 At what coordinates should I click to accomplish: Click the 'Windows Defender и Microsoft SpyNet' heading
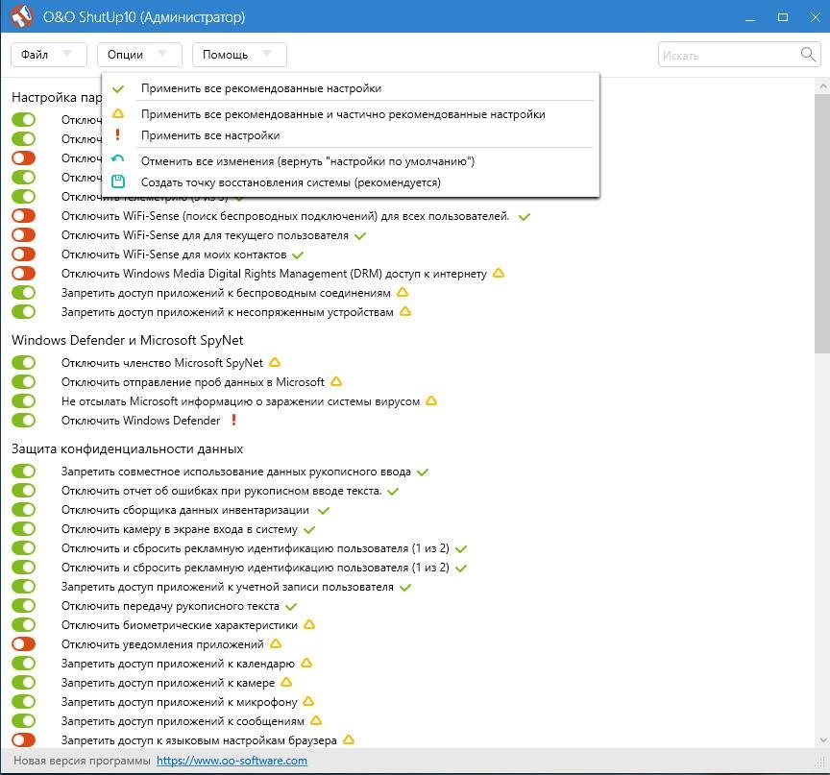pos(128,340)
